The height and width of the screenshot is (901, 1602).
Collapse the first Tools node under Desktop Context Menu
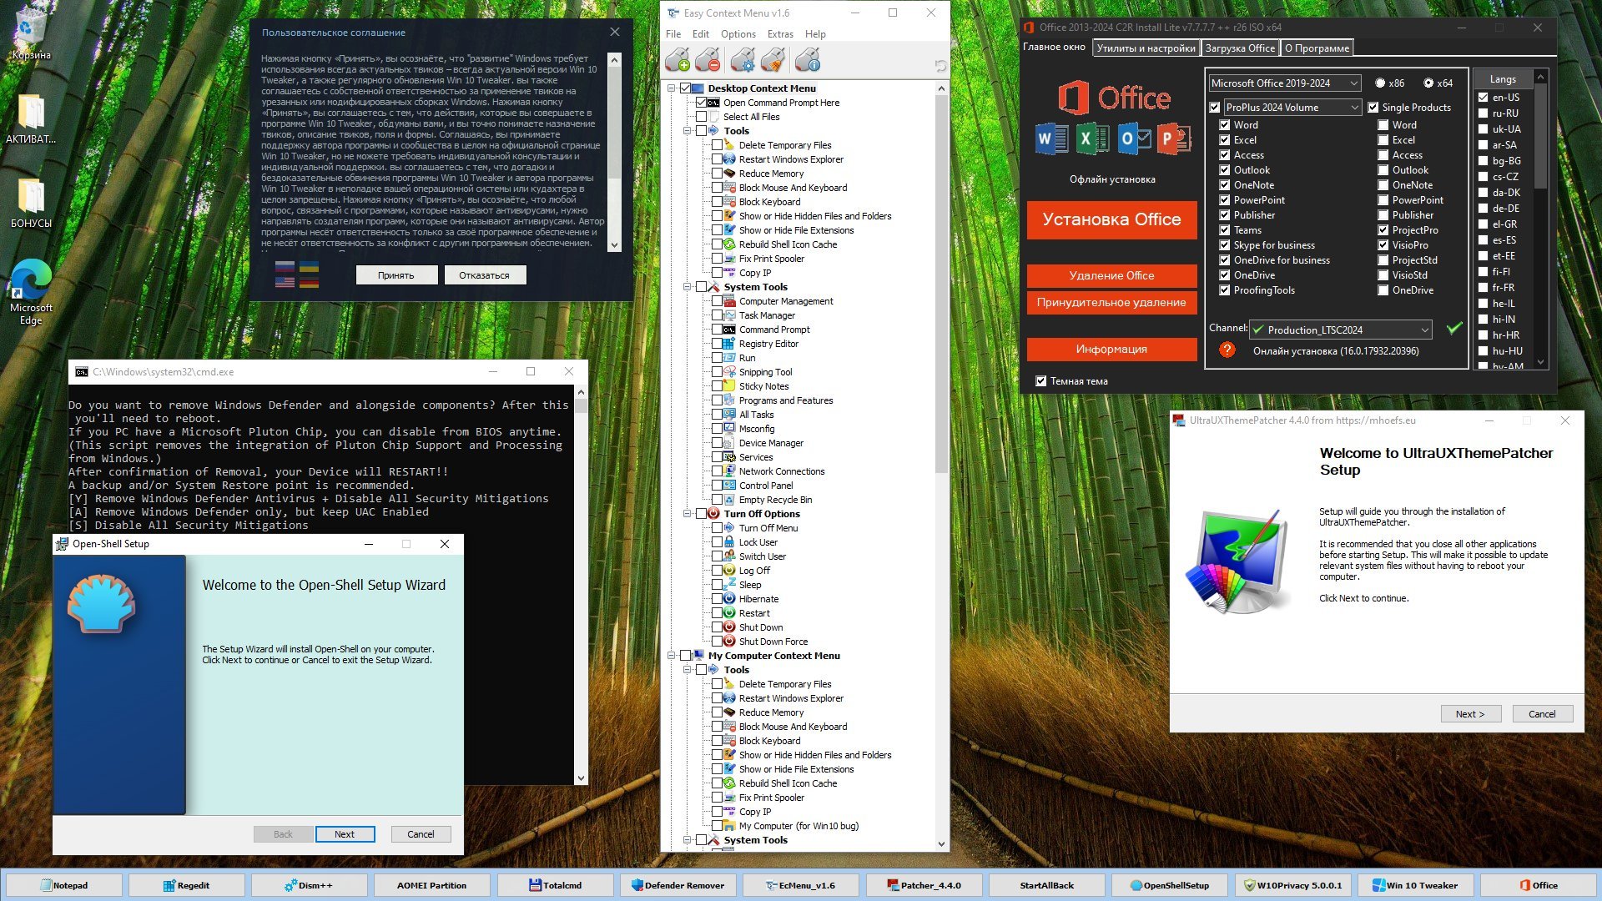click(687, 131)
